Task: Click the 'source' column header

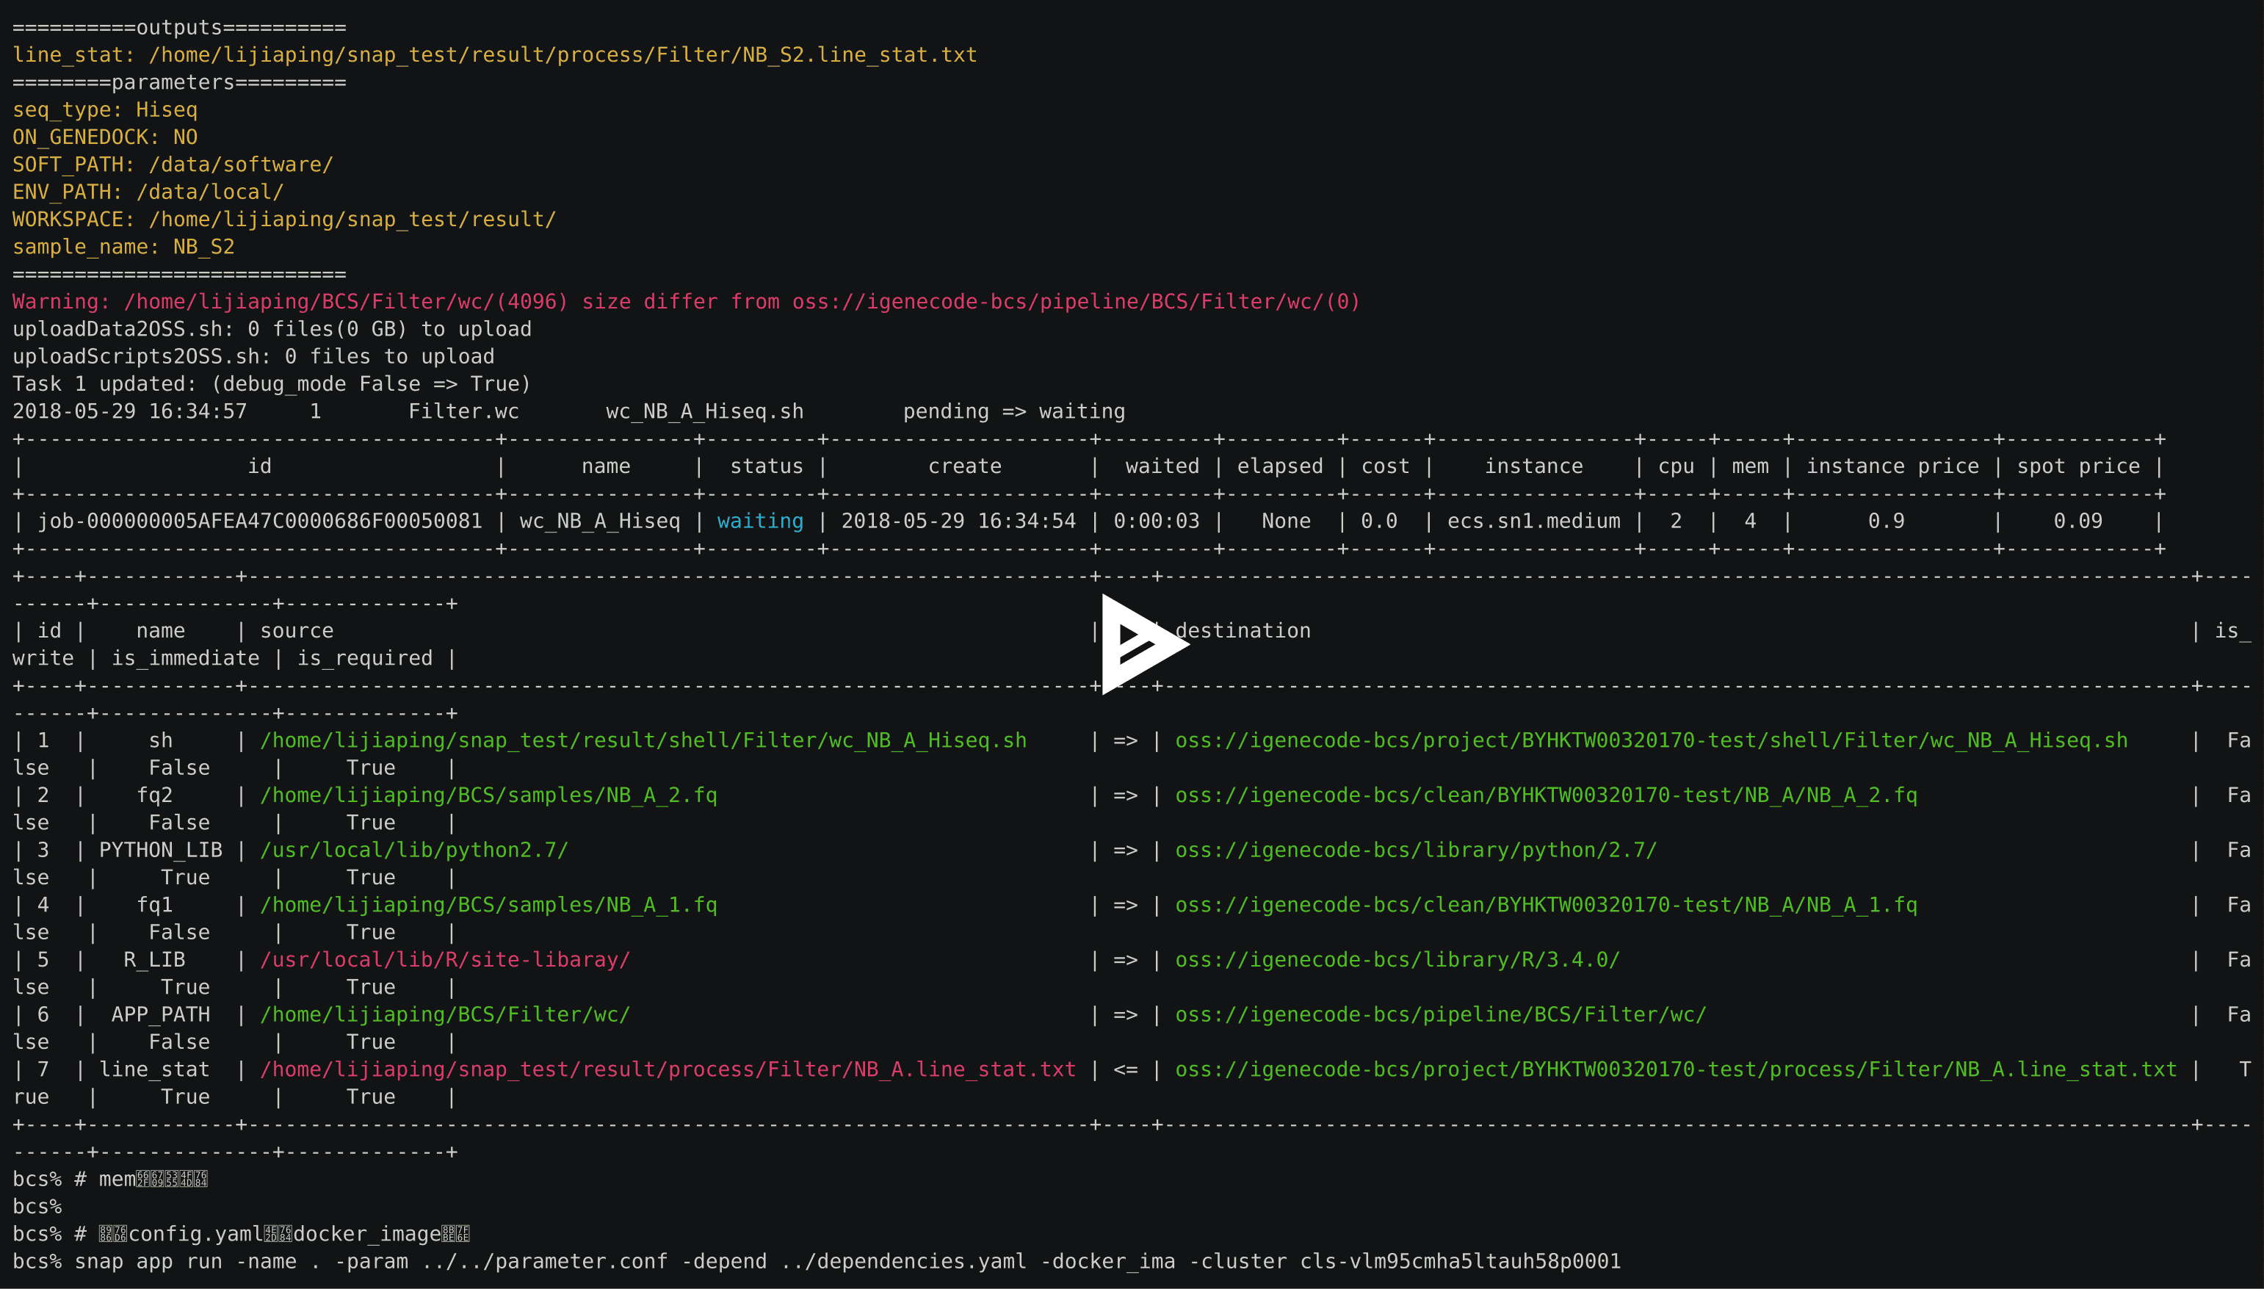Action: pyautogui.click(x=297, y=631)
